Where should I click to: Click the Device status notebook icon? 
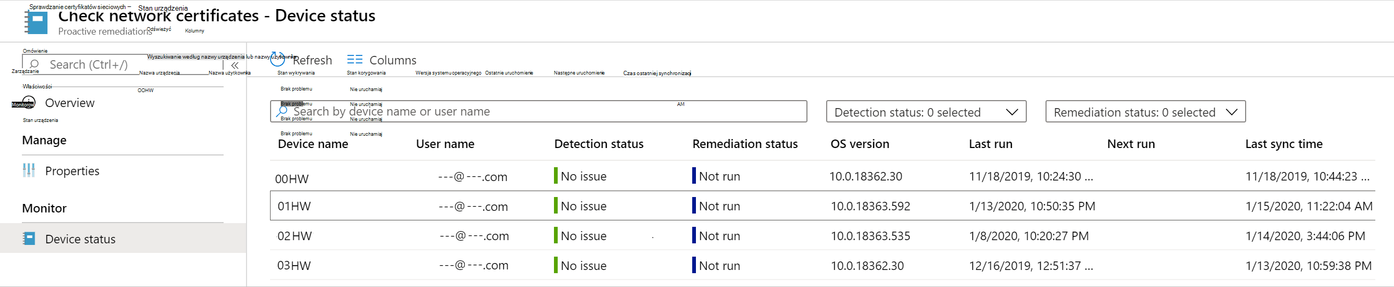(x=29, y=239)
